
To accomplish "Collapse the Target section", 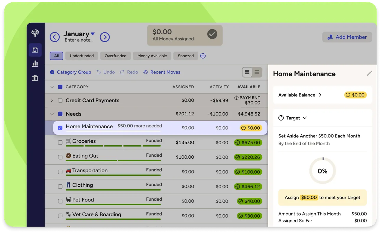I will coord(293,118).
